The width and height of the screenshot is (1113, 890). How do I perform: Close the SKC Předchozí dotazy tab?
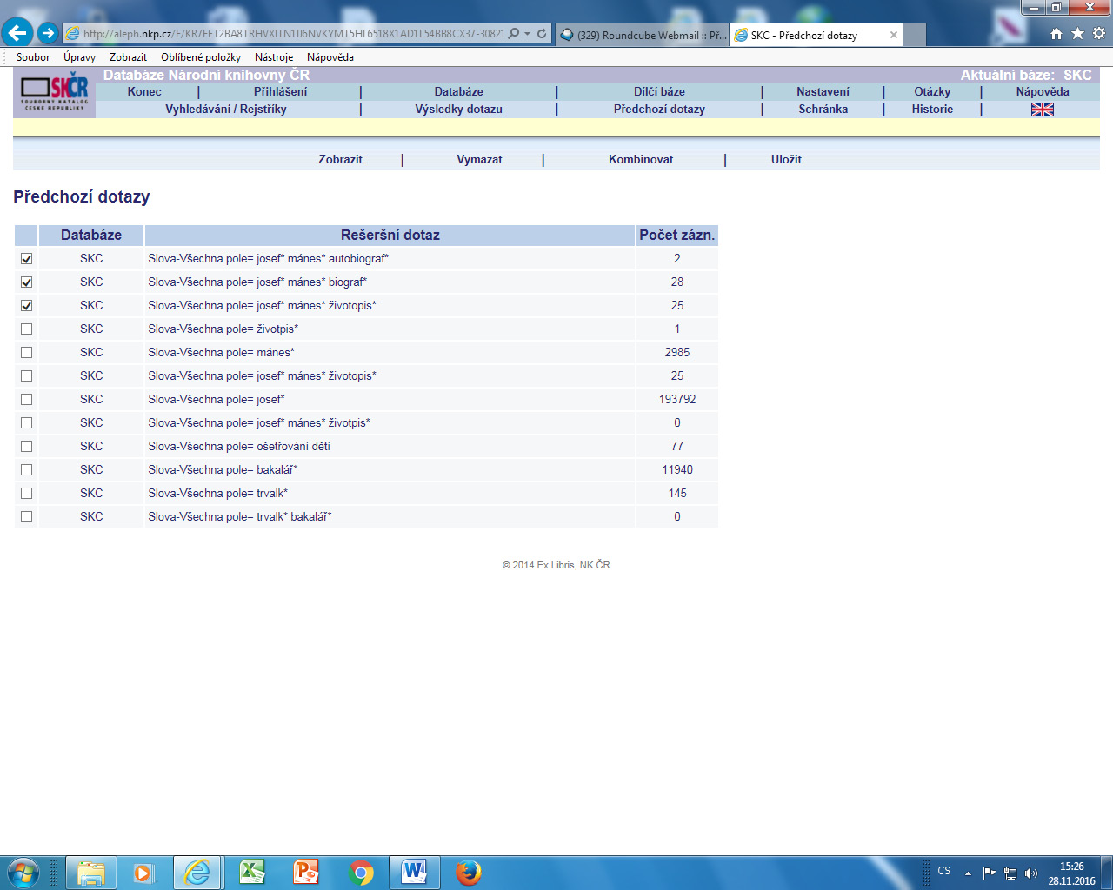(x=893, y=35)
